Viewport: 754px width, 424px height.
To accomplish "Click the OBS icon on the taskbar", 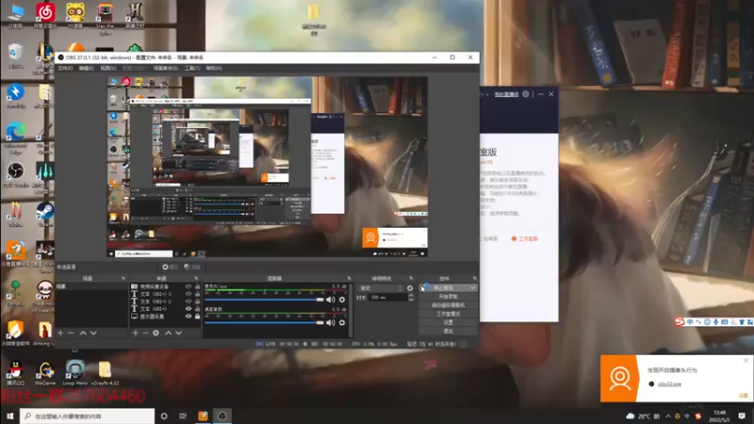I will pyautogui.click(x=221, y=416).
